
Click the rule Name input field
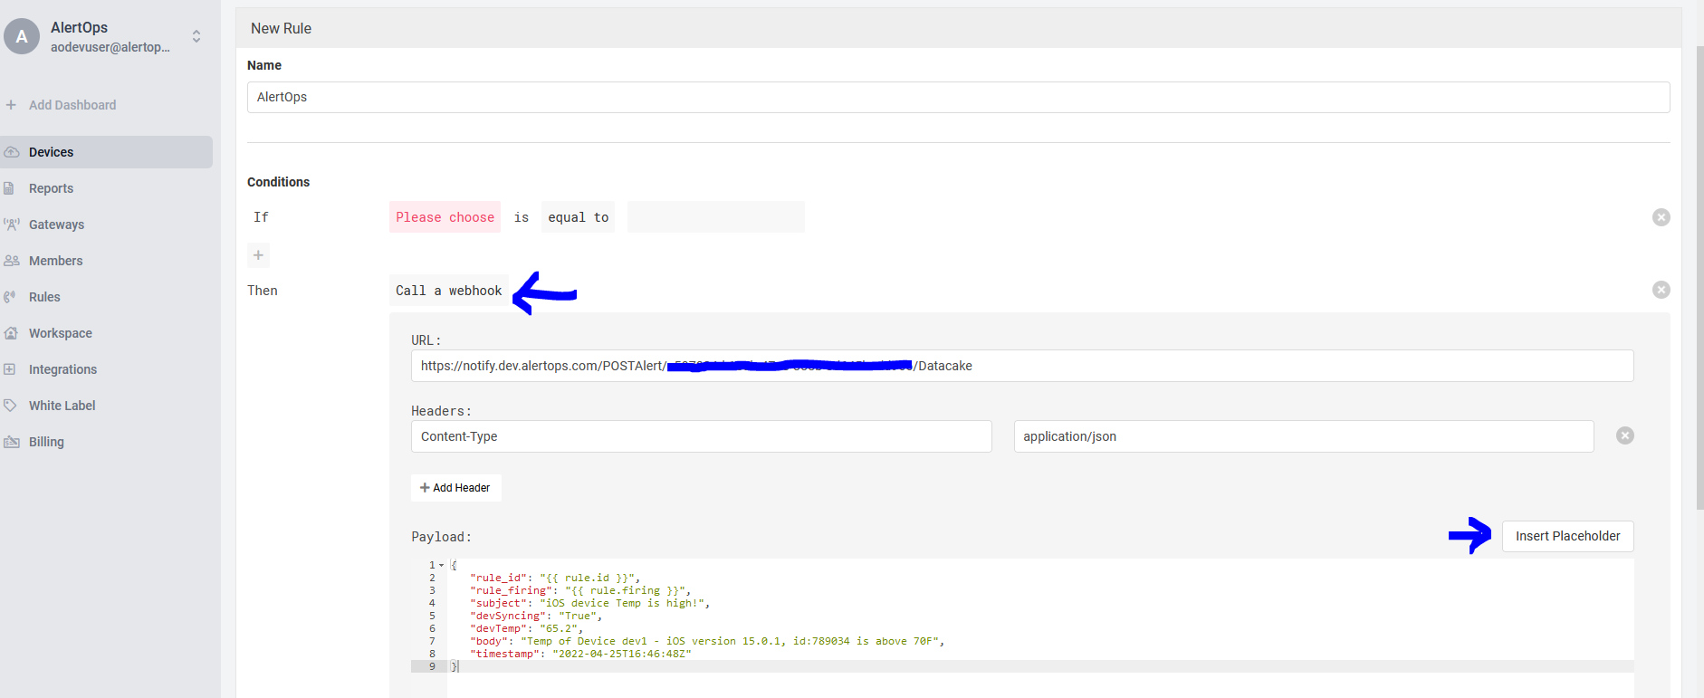[958, 98]
